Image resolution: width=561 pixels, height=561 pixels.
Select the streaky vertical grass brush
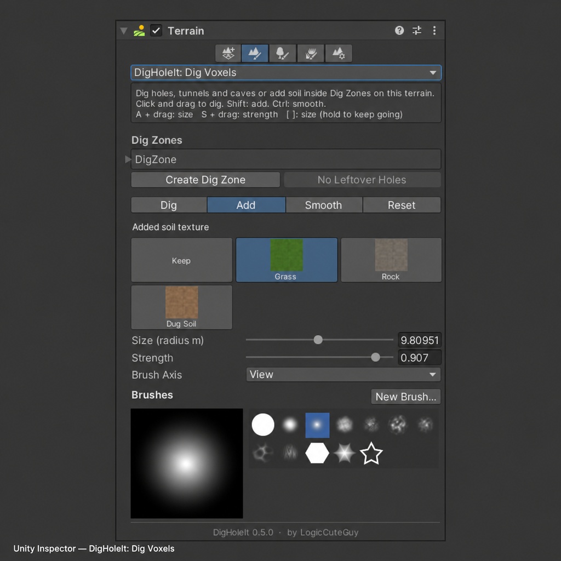(290, 453)
